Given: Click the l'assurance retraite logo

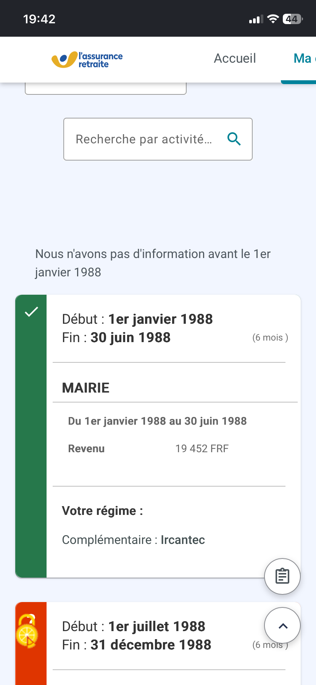Looking at the screenshot, I should 87,60.
